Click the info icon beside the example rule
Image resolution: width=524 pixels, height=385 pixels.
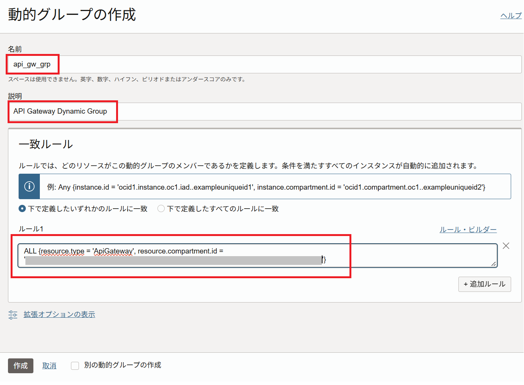29,187
